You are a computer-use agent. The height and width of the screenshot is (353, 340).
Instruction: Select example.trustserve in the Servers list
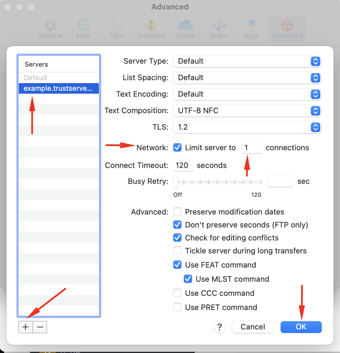[x=59, y=88]
